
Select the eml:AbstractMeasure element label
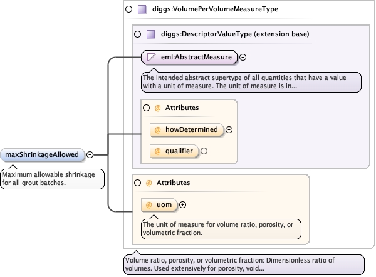[x=196, y=58]
